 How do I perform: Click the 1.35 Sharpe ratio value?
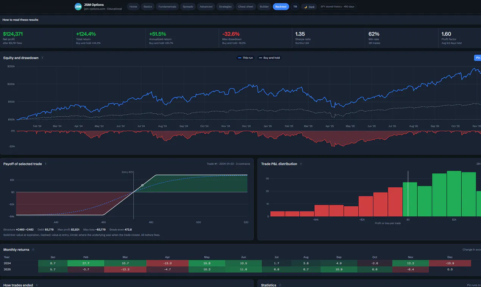[300, 34]
